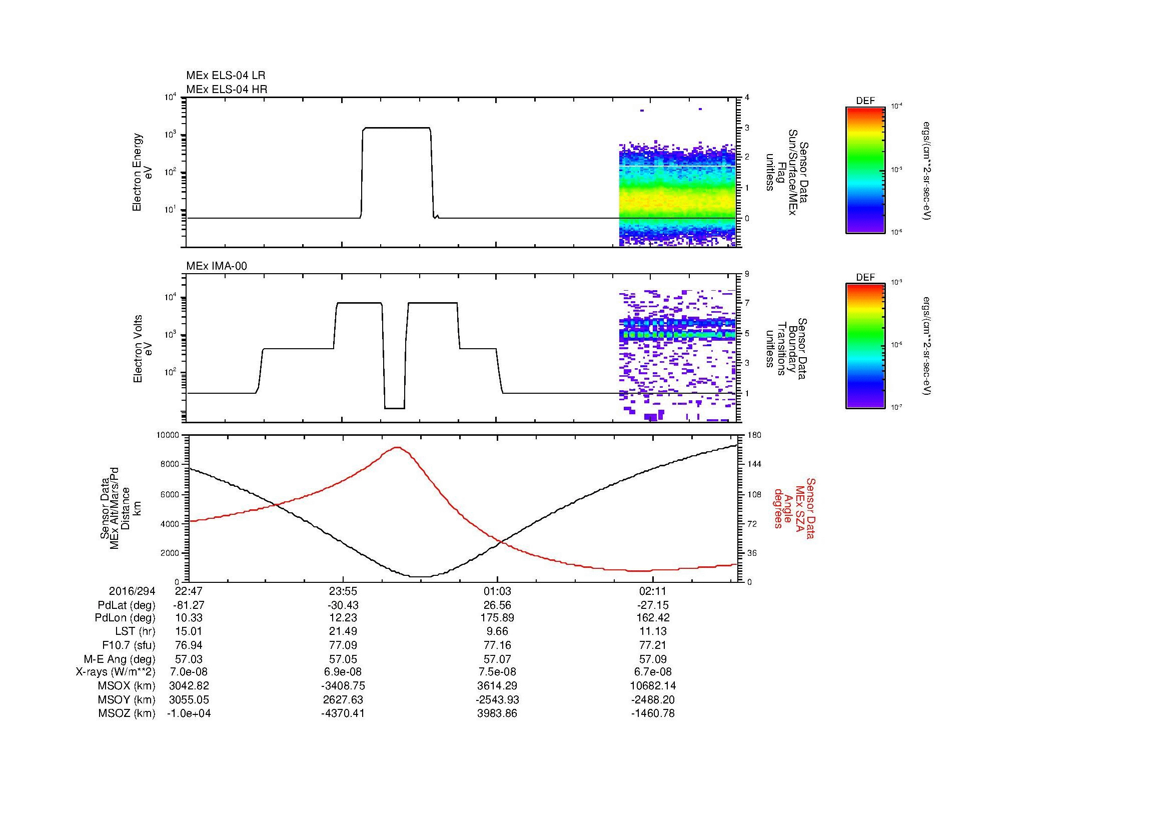Image resolution: width=1170 pixels, height=827 pixels.
Task: Click the 'MEx ELS-04 HR' plot title
Action: click(226, 89)
